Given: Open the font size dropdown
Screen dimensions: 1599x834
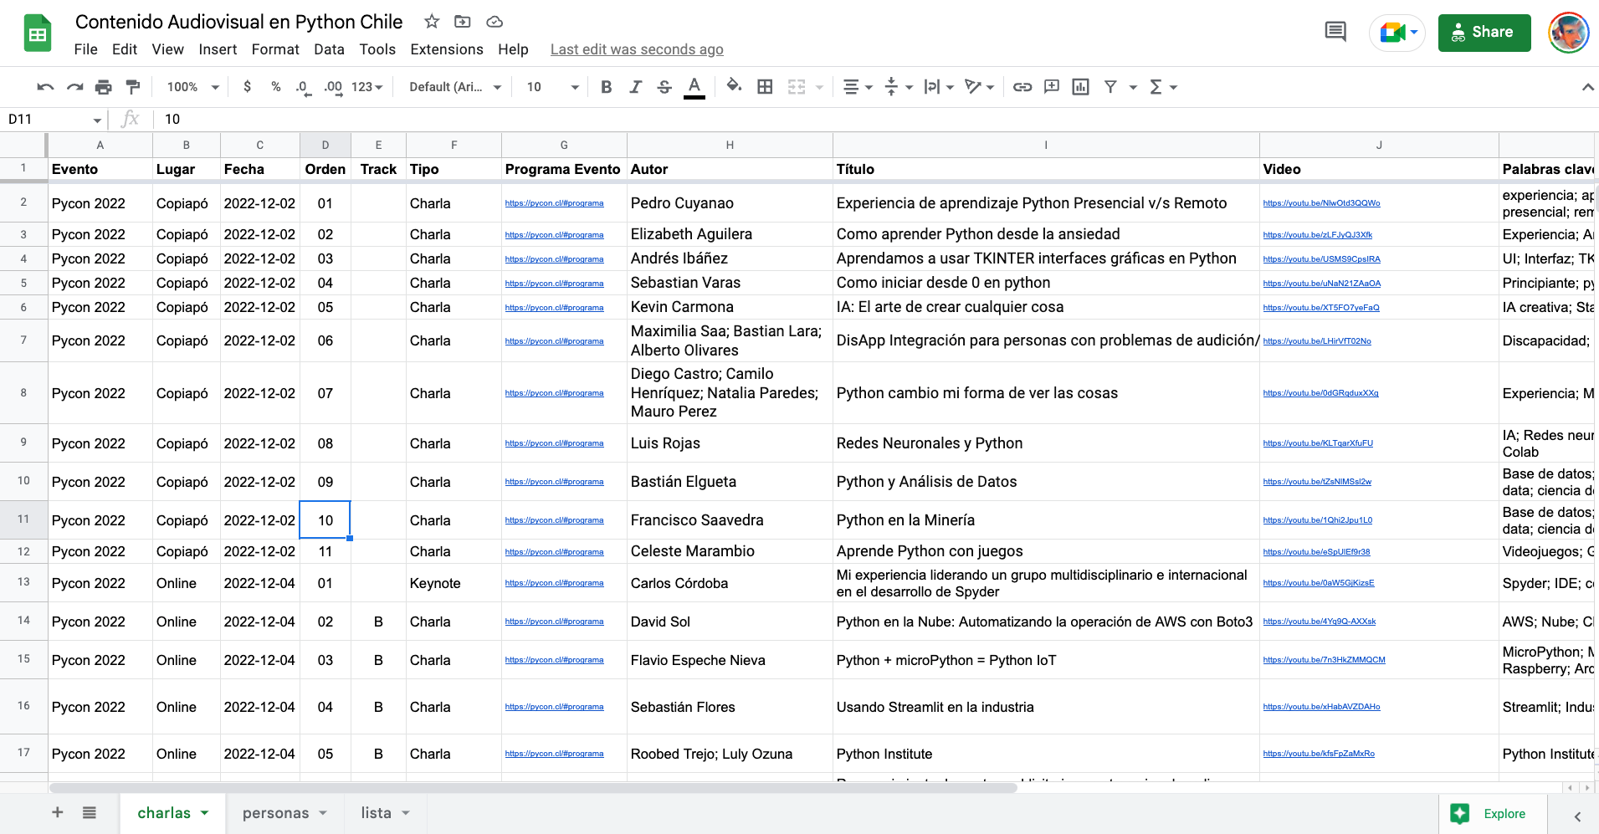Looking at the screenshot, I should (551, 87).
